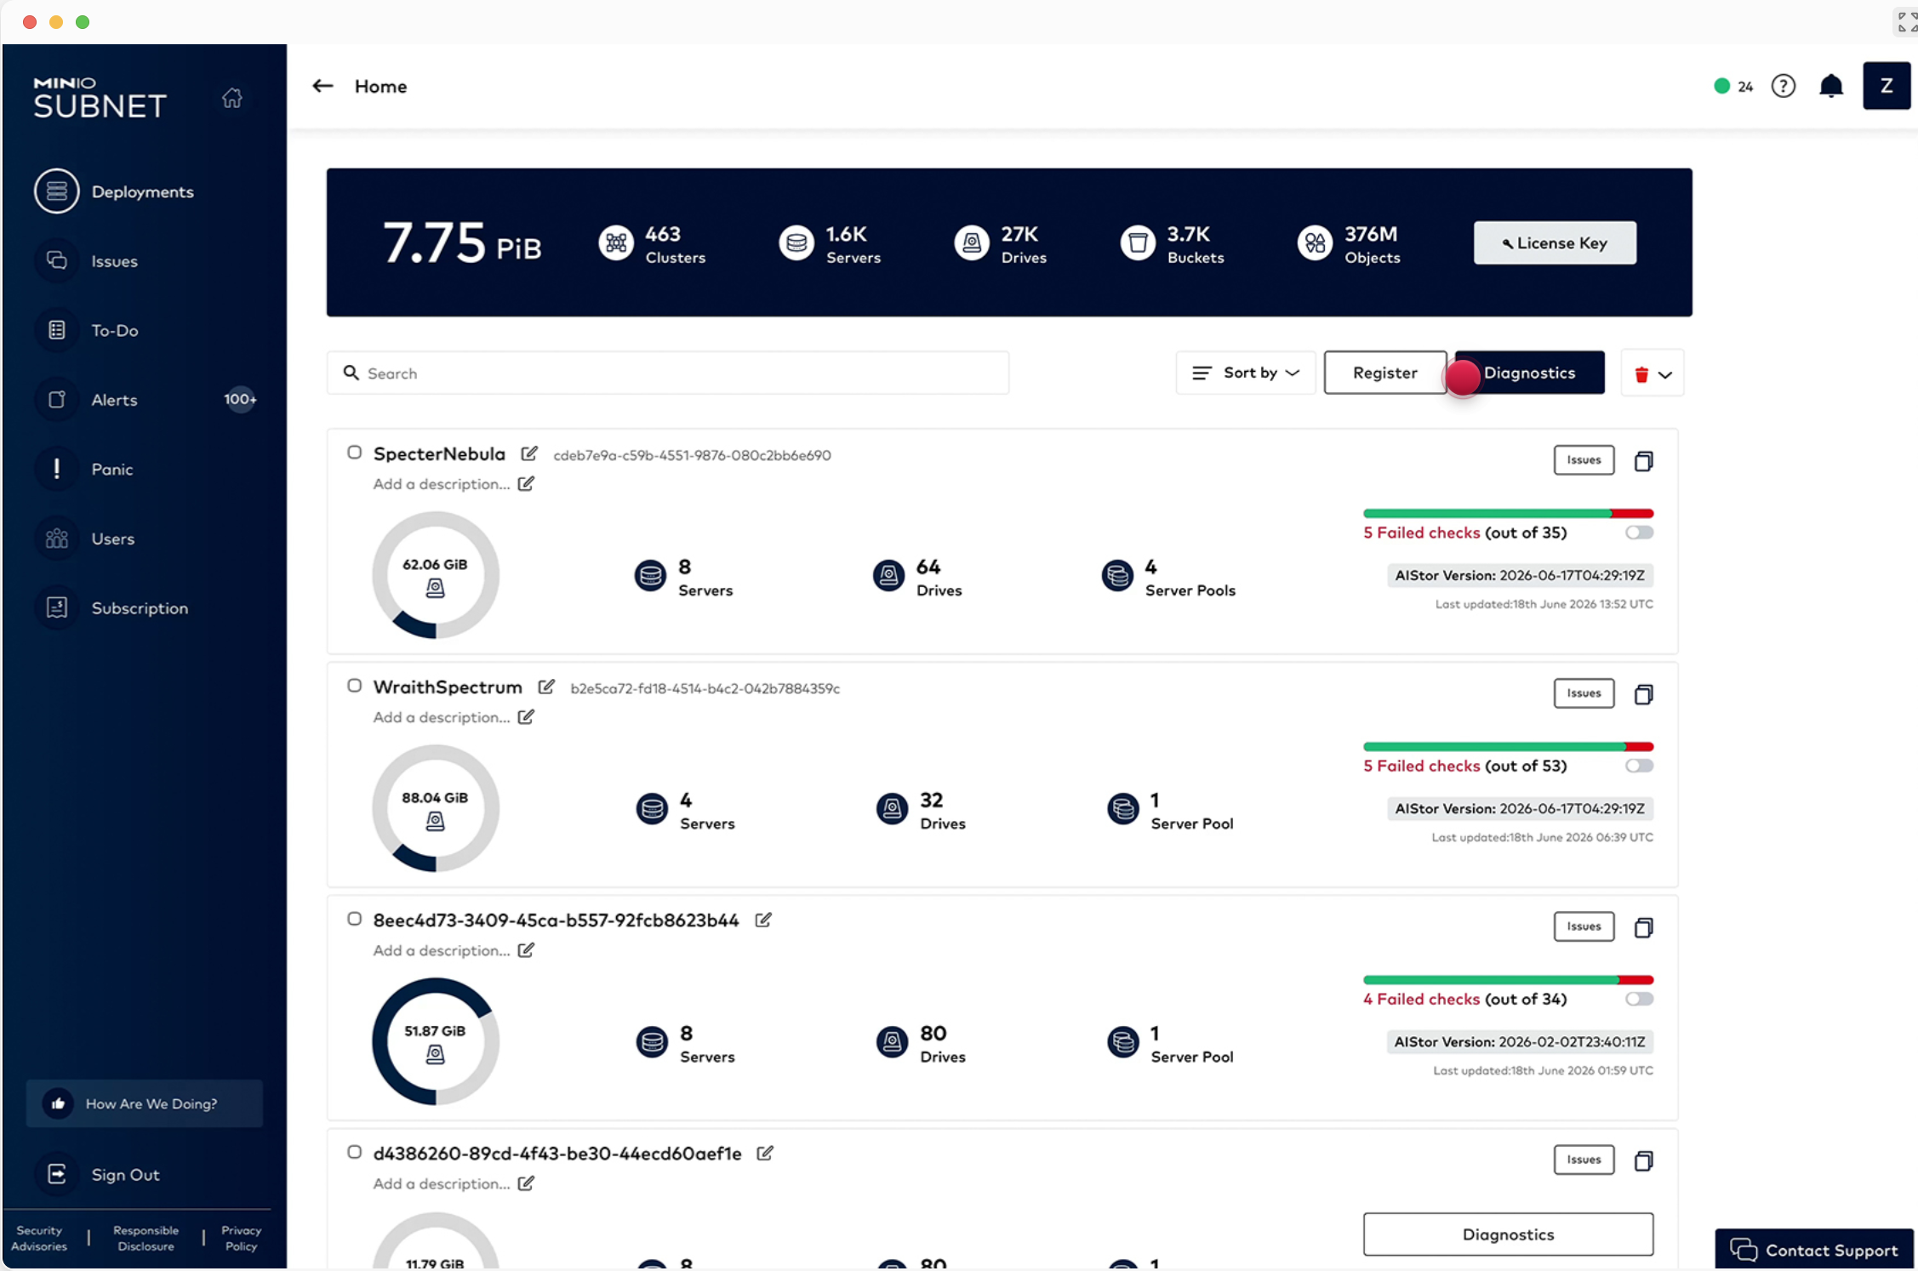Edit the WraithSpectrum description
Screen dimensions: 1918x1271
526,716
